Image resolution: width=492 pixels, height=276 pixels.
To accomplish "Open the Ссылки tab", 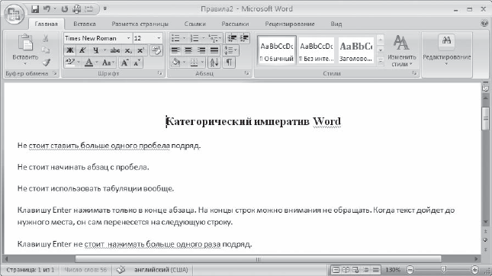I will pyautogui.click(x=195, y=24).
